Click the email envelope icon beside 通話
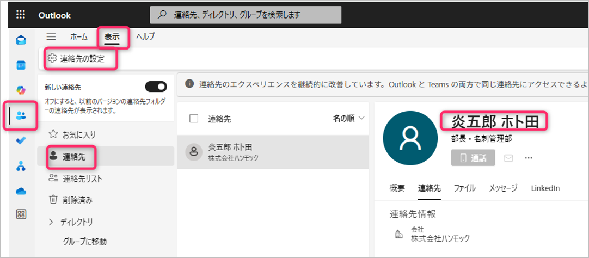The width and height of the screenshot is (589, 258). pos(509,158)
